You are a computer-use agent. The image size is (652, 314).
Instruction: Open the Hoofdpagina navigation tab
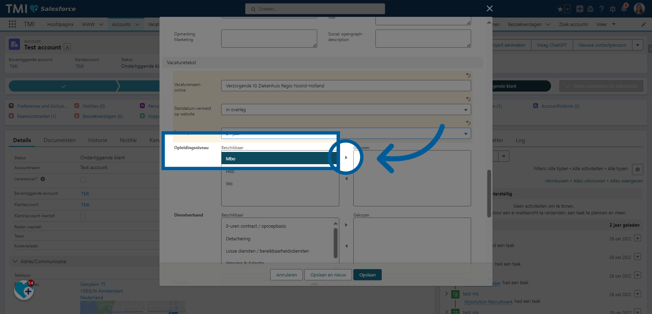click(x=60, y=25)
